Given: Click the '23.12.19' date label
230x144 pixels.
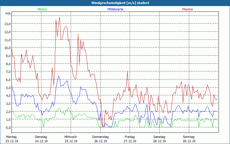Looking at the screenshot, I should (12, 141).
